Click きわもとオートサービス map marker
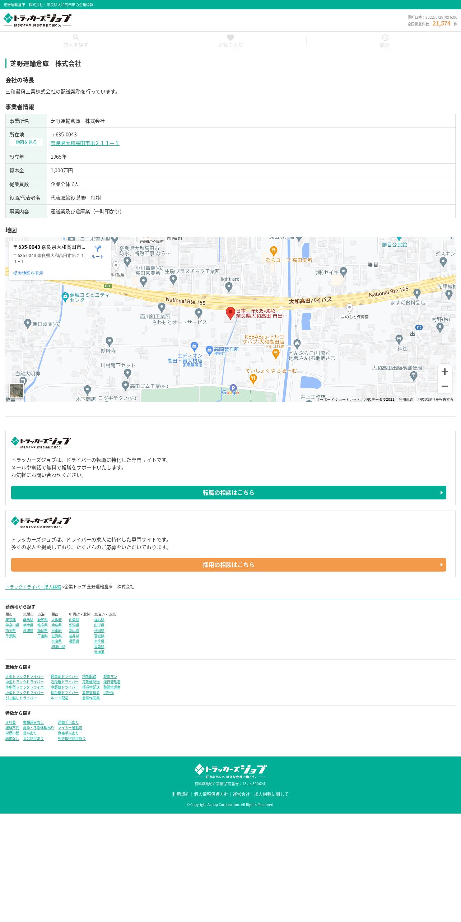The image size is (461, 922). [x=199, y=313]
